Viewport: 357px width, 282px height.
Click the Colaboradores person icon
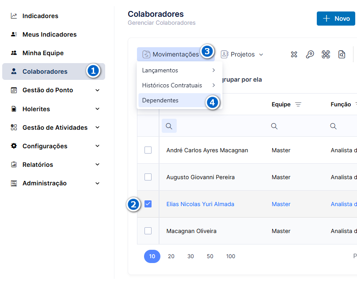(x=14, y=71)
